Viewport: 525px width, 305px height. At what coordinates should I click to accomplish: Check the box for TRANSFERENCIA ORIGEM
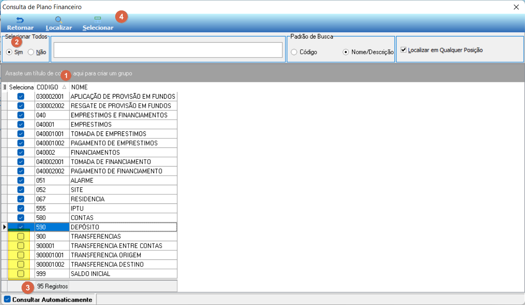click(x=21, y=255)
